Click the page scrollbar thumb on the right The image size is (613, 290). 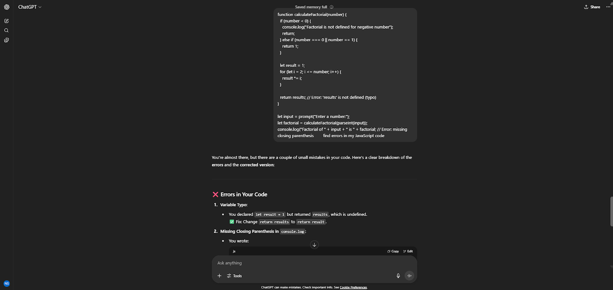tap(611, 211)
